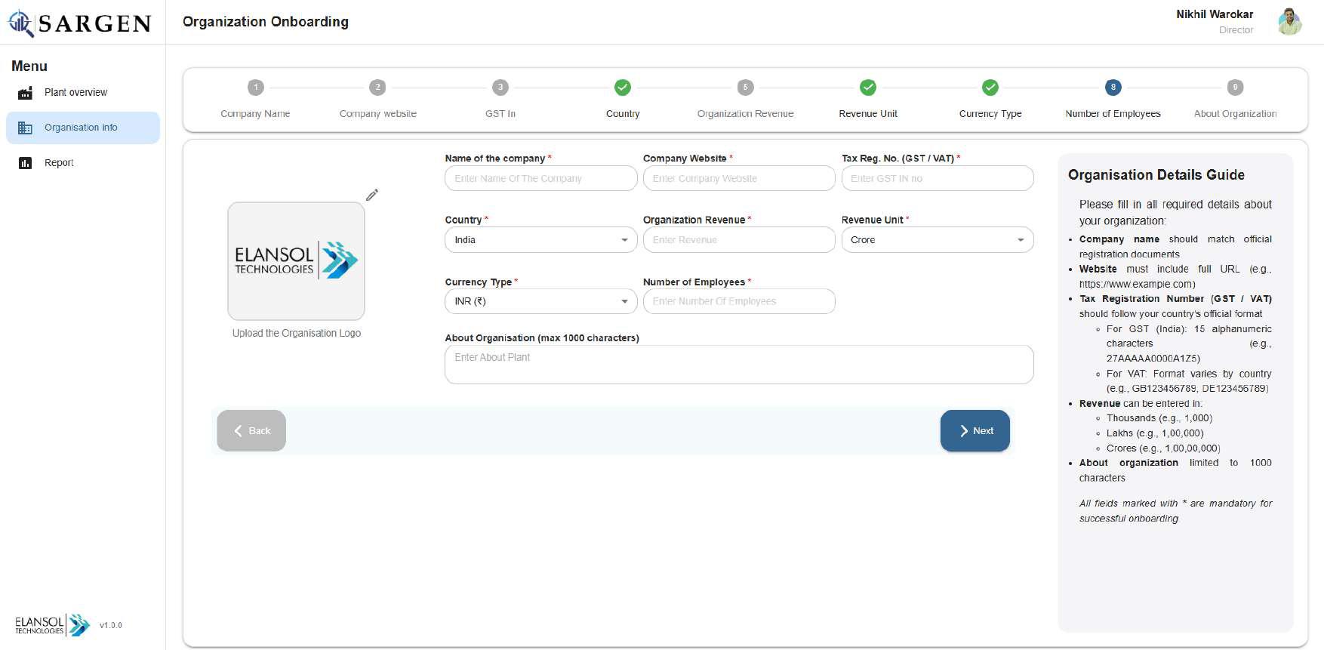Open the Currency Type dropdown

[x=540, y=301]
